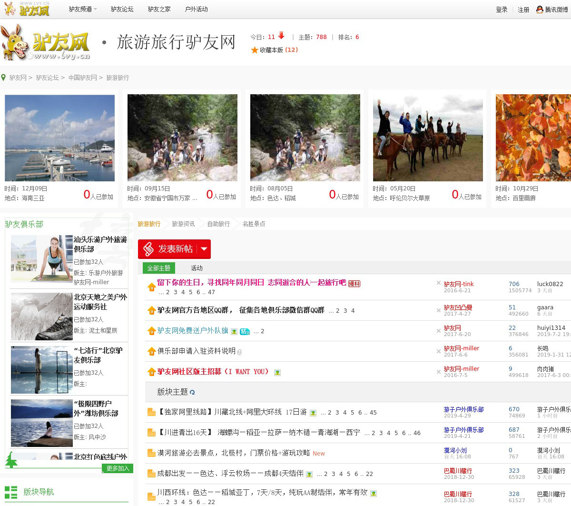Click the refresh icon beside 版块主题
The width and height of the screenshot is (571, 506).
tap(192, 393)
